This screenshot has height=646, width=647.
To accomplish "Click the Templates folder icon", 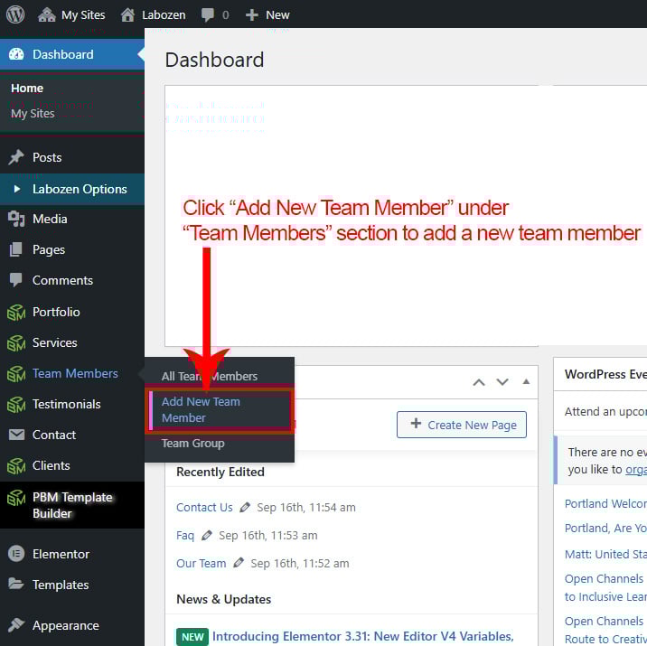I will click(16, 585).
